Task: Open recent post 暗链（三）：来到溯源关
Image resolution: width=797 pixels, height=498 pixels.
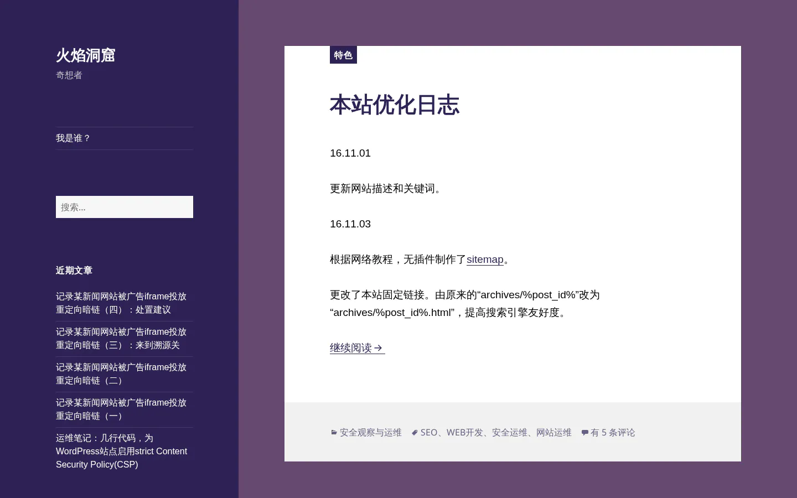Action: (x=121, y=339)
